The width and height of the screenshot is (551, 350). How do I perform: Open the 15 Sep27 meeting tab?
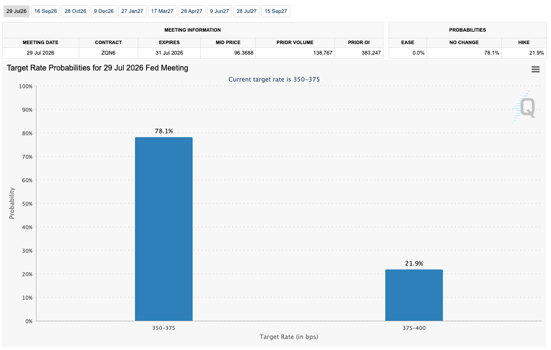coord(276,11)
